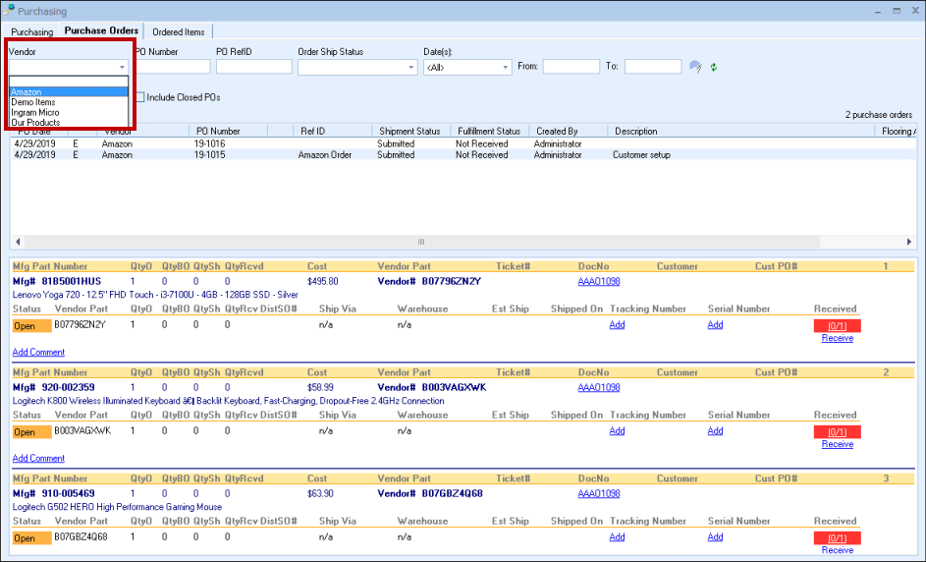Expand the Order Ship Status dropdown
Image resolution: width=926 pixels, height=562 pixels.
pyautogui.click(x=410, y=68)
